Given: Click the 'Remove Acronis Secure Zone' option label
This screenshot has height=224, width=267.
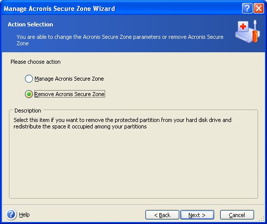Looking at the screenshot, I should tap(69, 94).
